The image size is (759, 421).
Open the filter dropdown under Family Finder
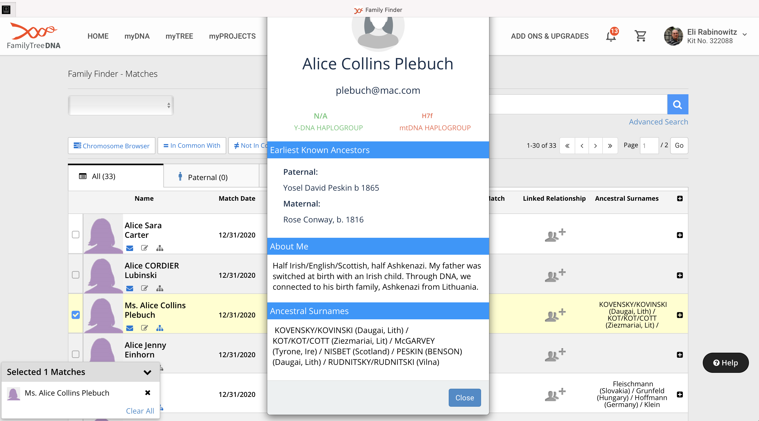(121, 105)
